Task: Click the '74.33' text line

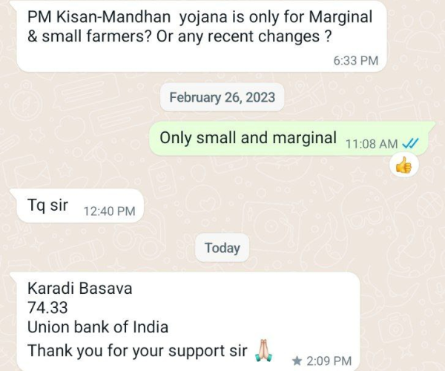Action: pyautogui.click(x=47, y=308)
